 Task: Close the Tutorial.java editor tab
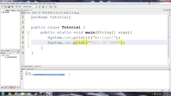(x=31, y=10)
